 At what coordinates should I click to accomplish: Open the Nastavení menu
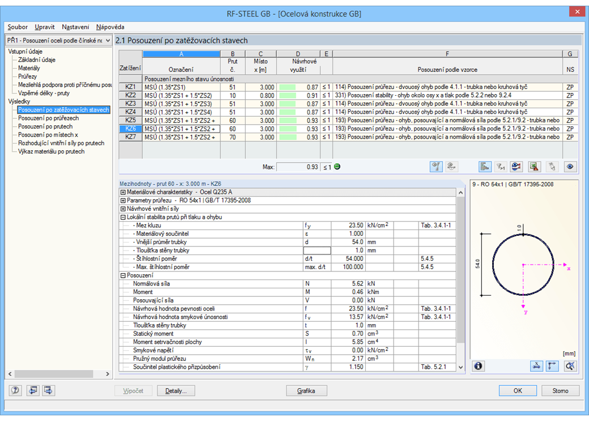click(75, 27)
